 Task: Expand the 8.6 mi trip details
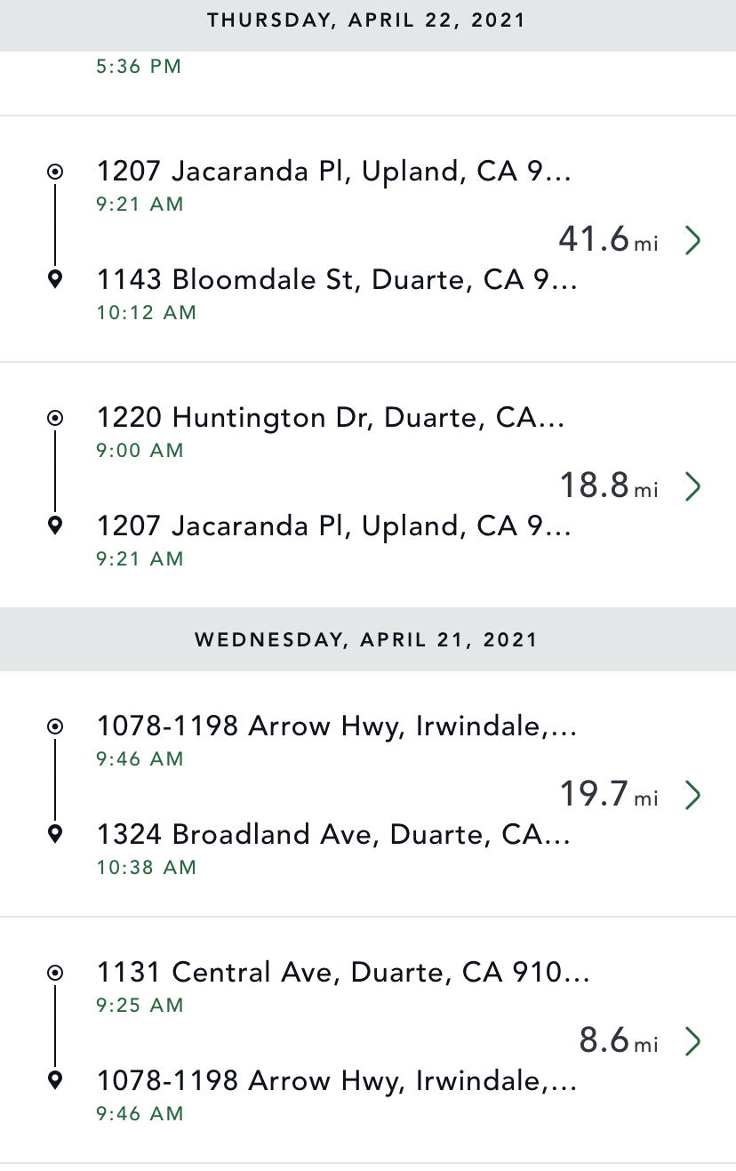[693, 1041]
